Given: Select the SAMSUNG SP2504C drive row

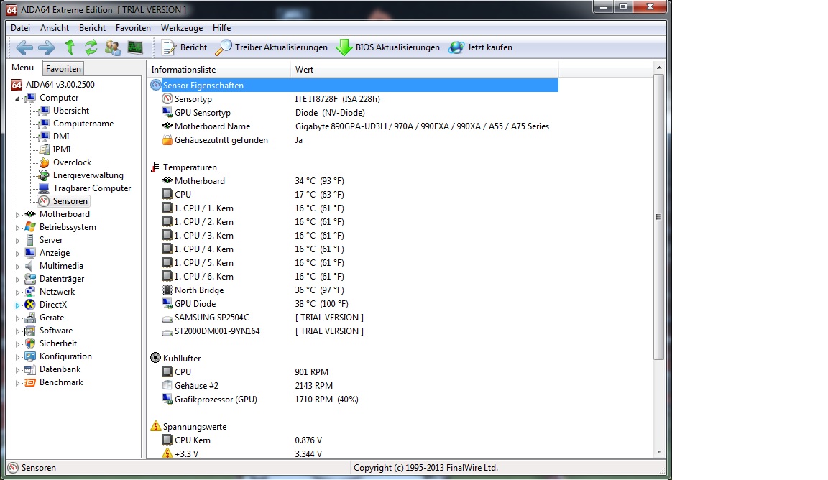Looking at the screenshot, I should coord(354,318).
